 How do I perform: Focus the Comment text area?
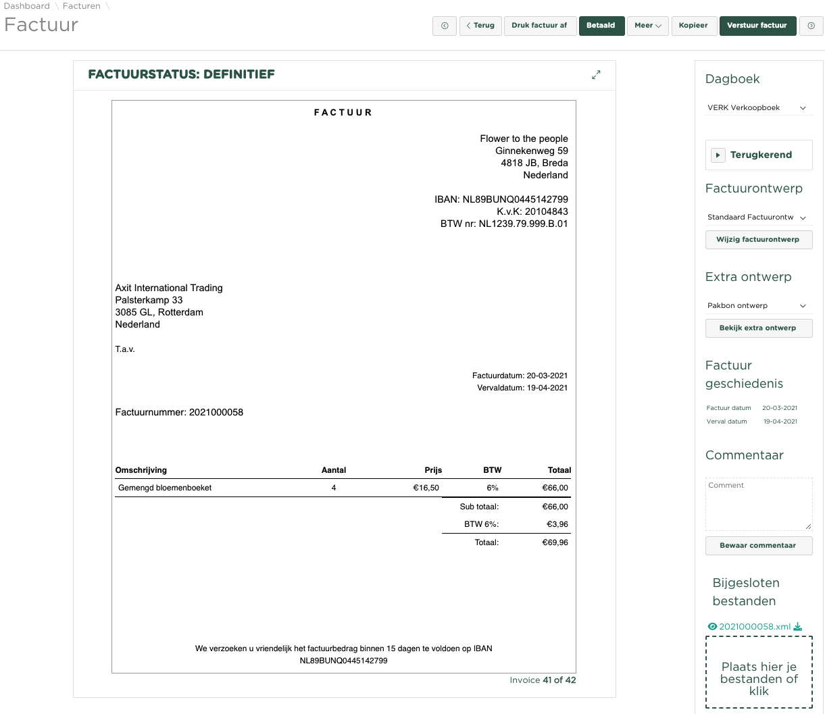(x=758, y=504)
